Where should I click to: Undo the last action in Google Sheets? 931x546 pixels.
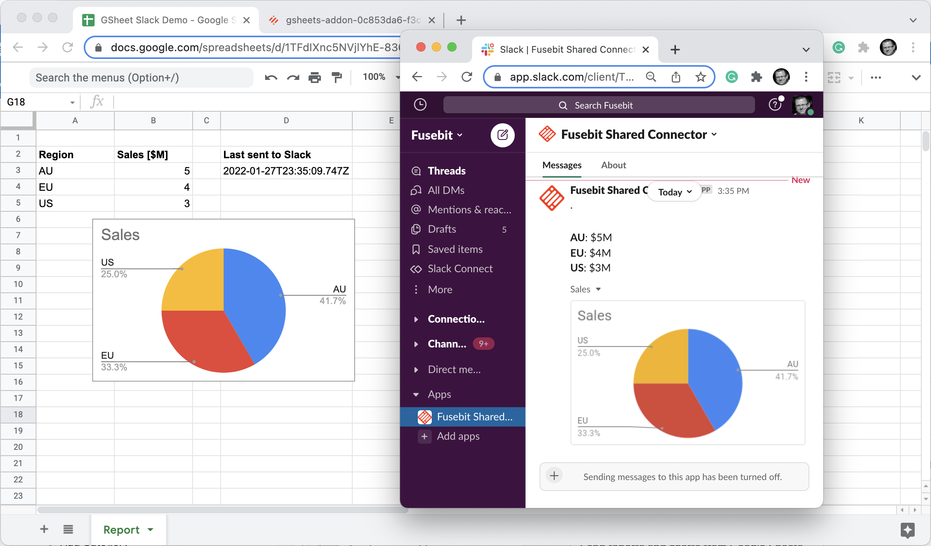271,77
